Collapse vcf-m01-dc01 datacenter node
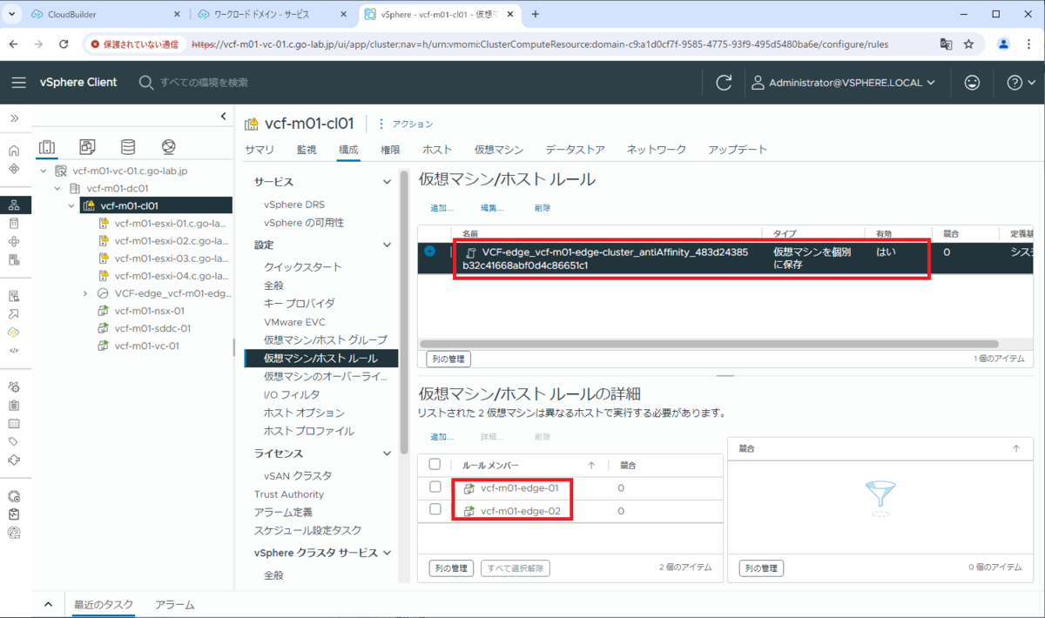1045x618 pixels. pos(57,188)
